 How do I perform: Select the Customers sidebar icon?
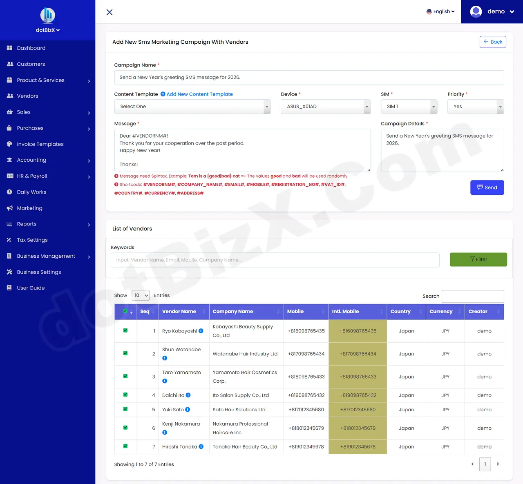[9, 64]
